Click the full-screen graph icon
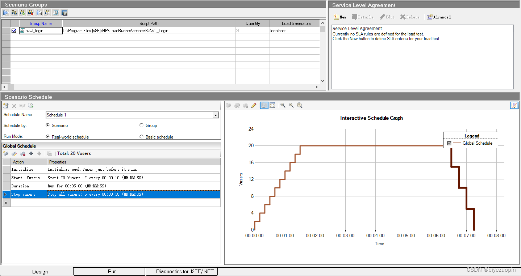The image size is (521, 276). coord(272,105)
